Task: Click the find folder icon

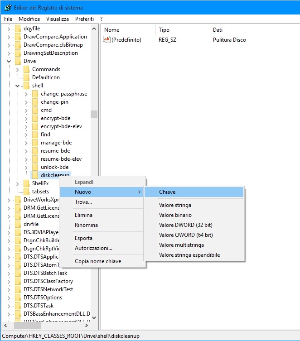Action: coord(35,134)
